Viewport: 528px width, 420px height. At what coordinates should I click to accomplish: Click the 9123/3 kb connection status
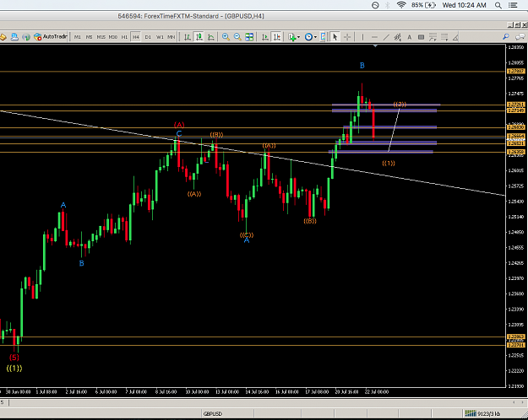482,413
